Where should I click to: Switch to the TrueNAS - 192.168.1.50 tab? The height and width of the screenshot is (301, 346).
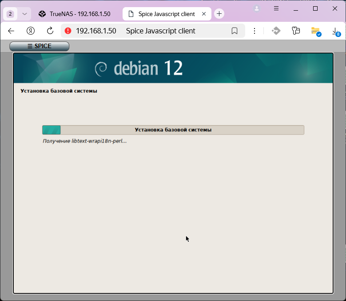(75, 14)
